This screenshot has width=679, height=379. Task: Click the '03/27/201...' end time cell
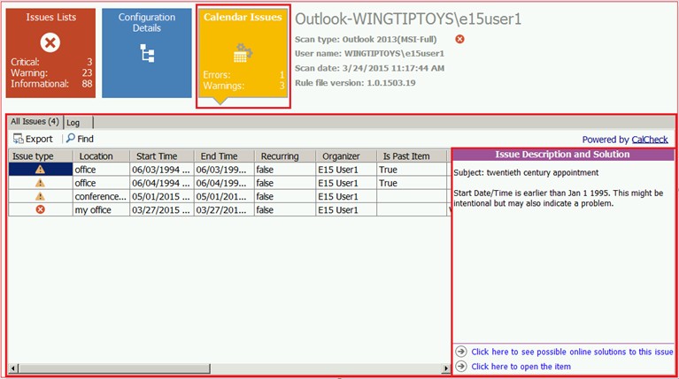click(224, 209)
